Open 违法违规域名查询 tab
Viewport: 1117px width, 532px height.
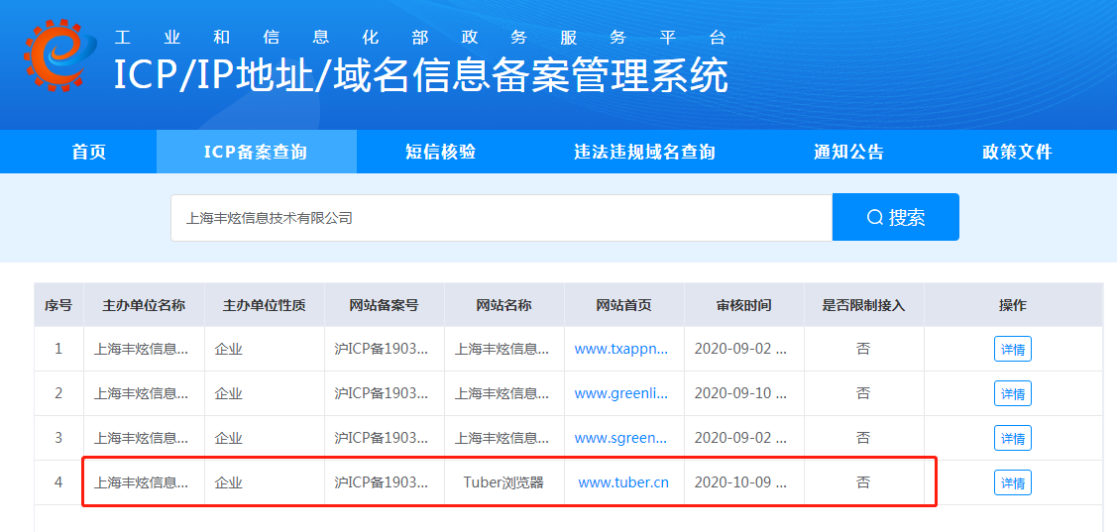(644, 152)
